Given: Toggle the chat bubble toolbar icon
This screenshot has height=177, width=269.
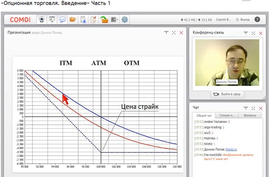Looking at the screenshot, I should point(62,19).
